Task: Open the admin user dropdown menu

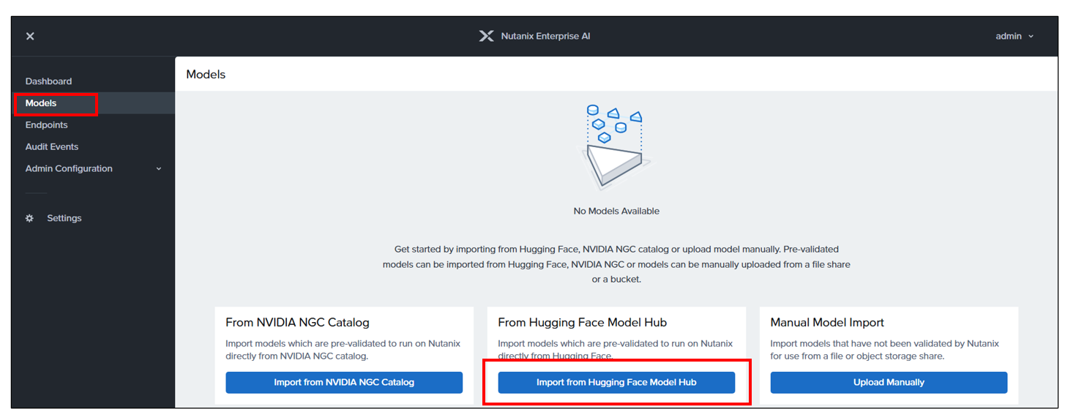Action: click(x=1014, y=36)
